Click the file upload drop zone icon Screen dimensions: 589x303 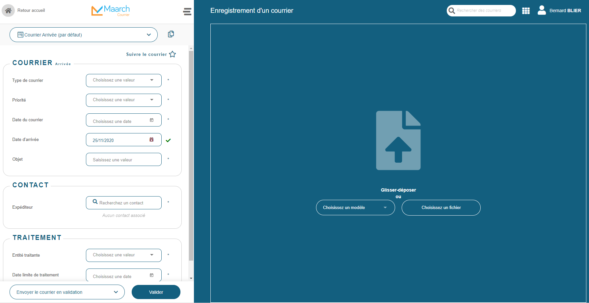click(x=398, y=140)
